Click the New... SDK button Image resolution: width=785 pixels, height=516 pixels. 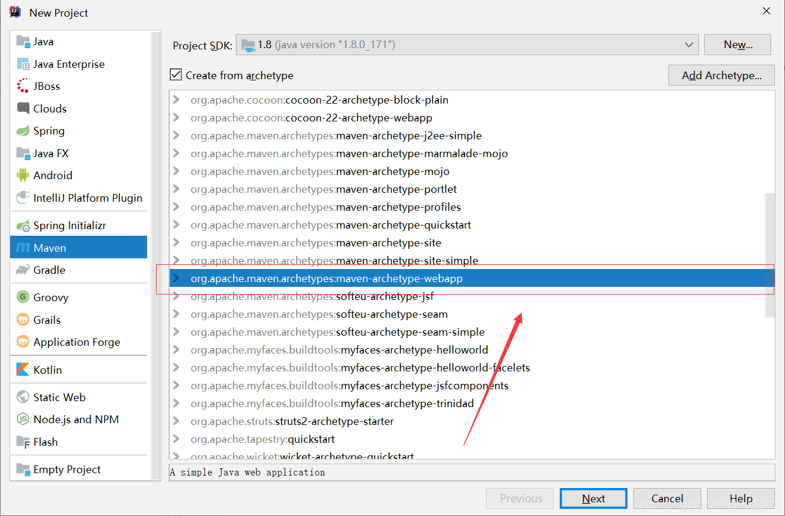[738, 45]
